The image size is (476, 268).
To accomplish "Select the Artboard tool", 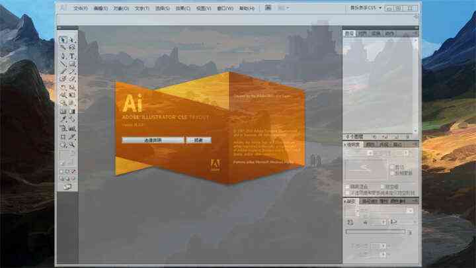I will [63, 137].
